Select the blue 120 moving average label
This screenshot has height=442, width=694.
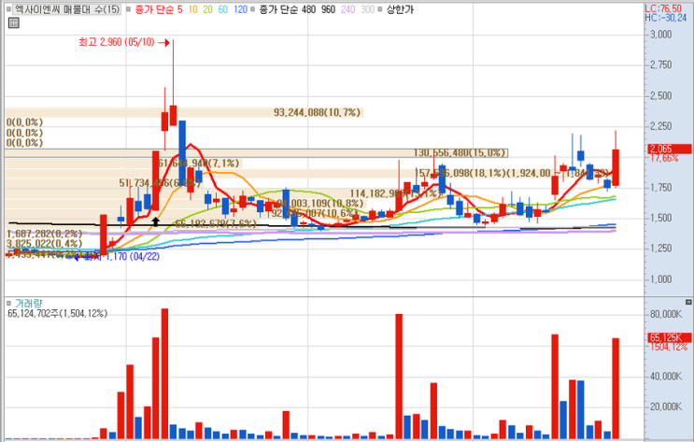(x=240, y=9)
